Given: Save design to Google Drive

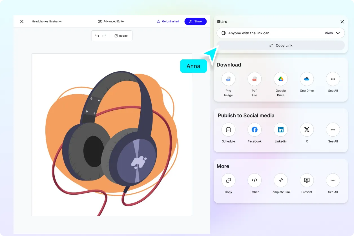Looking at the screenshot, I should coord(280,79).
